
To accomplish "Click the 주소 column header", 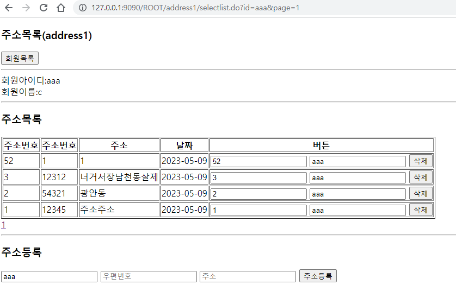I will (119, 145).
